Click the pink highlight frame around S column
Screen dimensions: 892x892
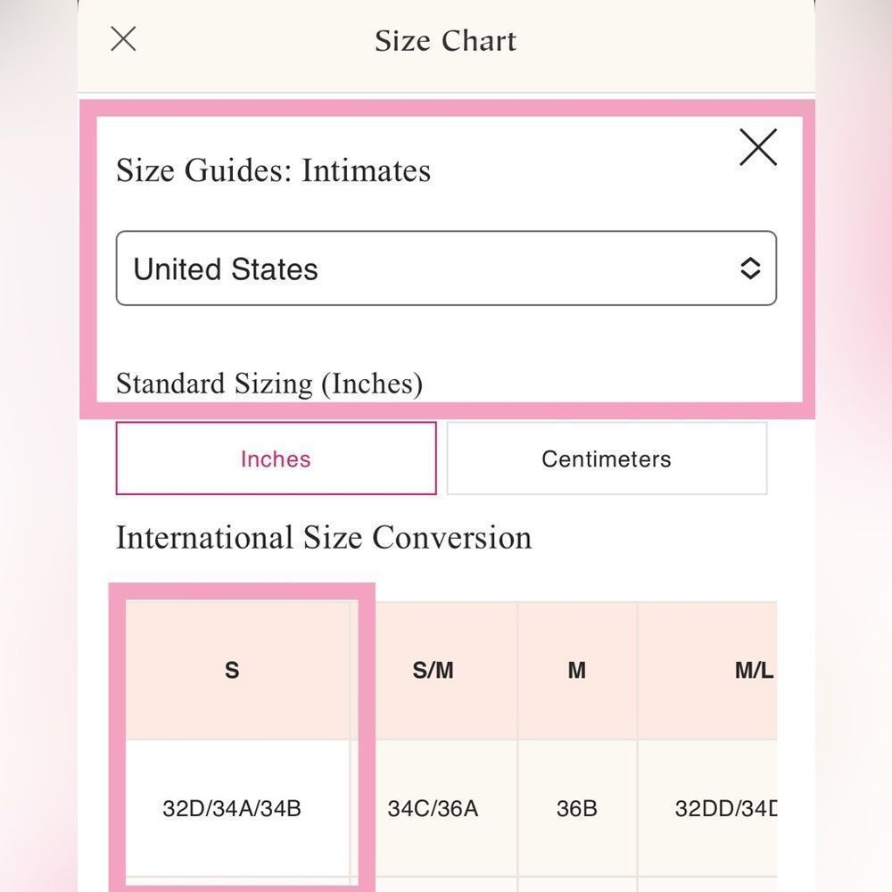(x=242, y=591)
